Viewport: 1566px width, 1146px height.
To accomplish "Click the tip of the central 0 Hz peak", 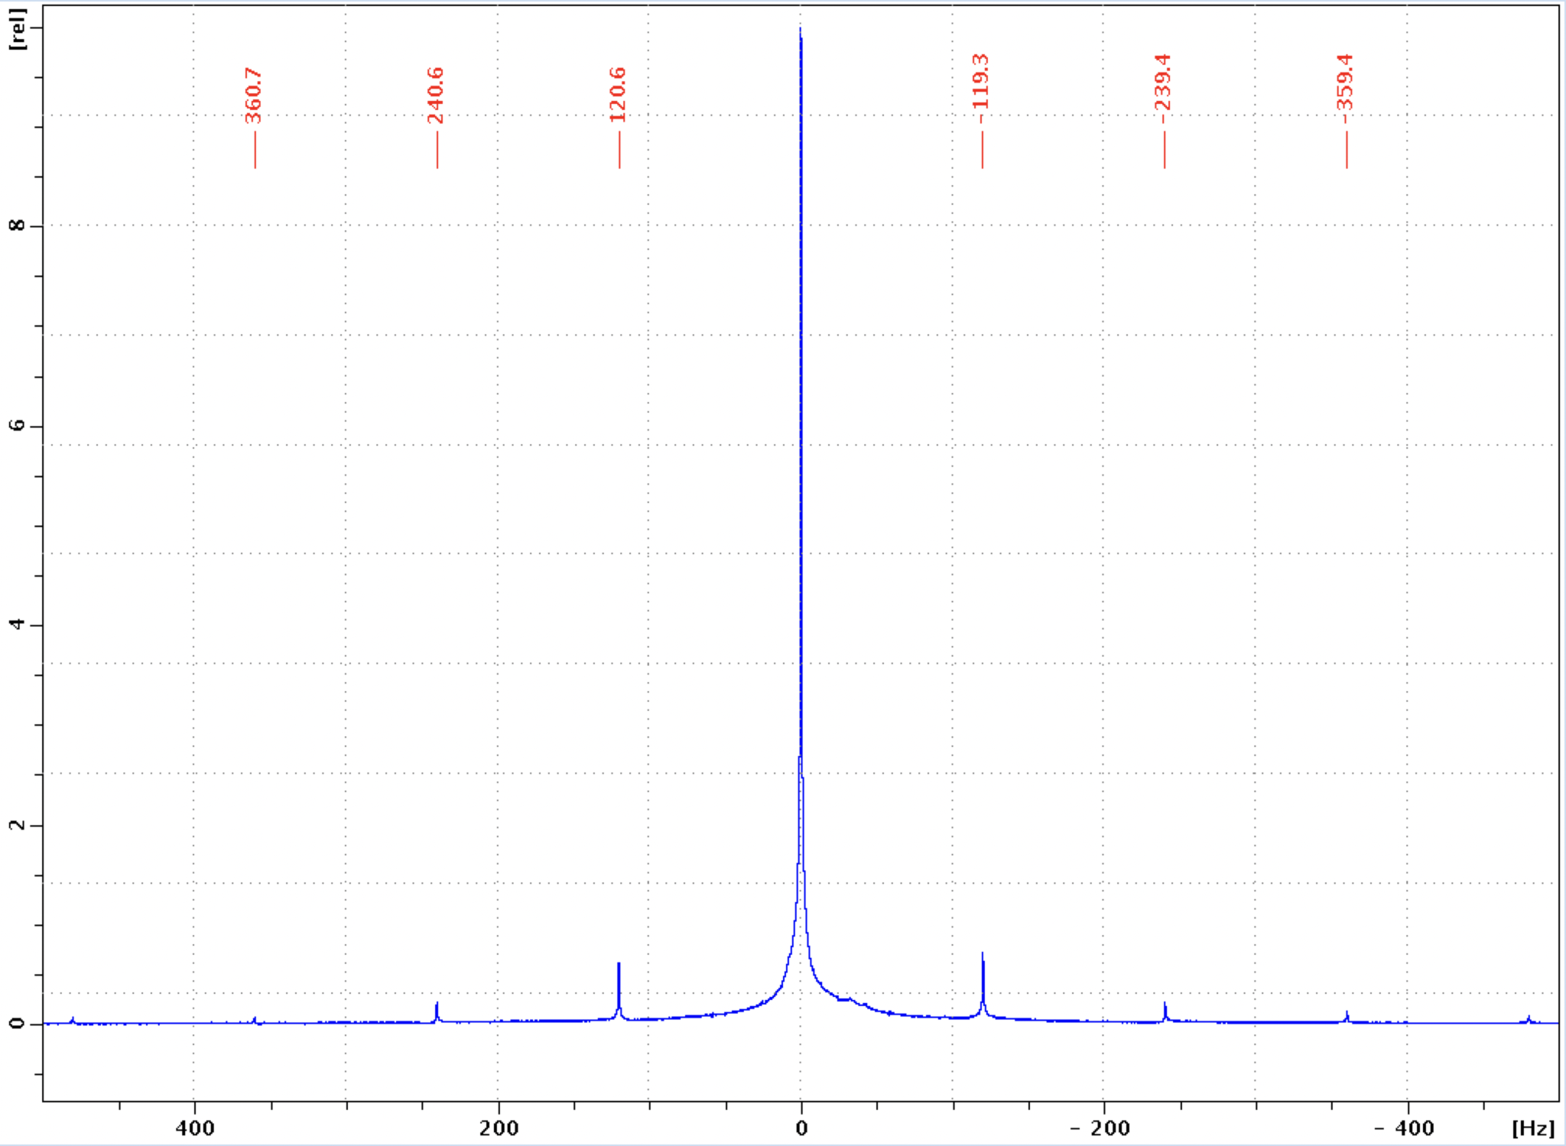I will [x=801, y=29].
